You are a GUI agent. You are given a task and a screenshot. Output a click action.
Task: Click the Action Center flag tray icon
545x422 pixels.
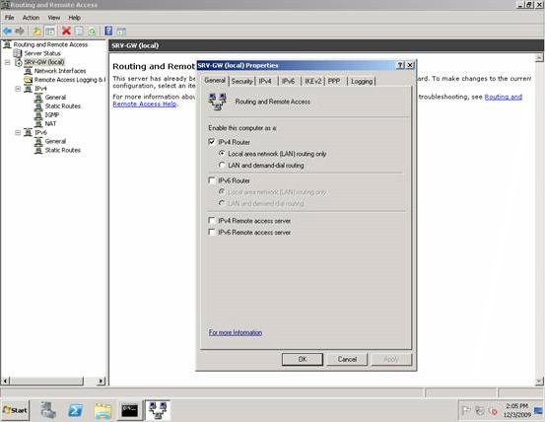click(466, 410)
